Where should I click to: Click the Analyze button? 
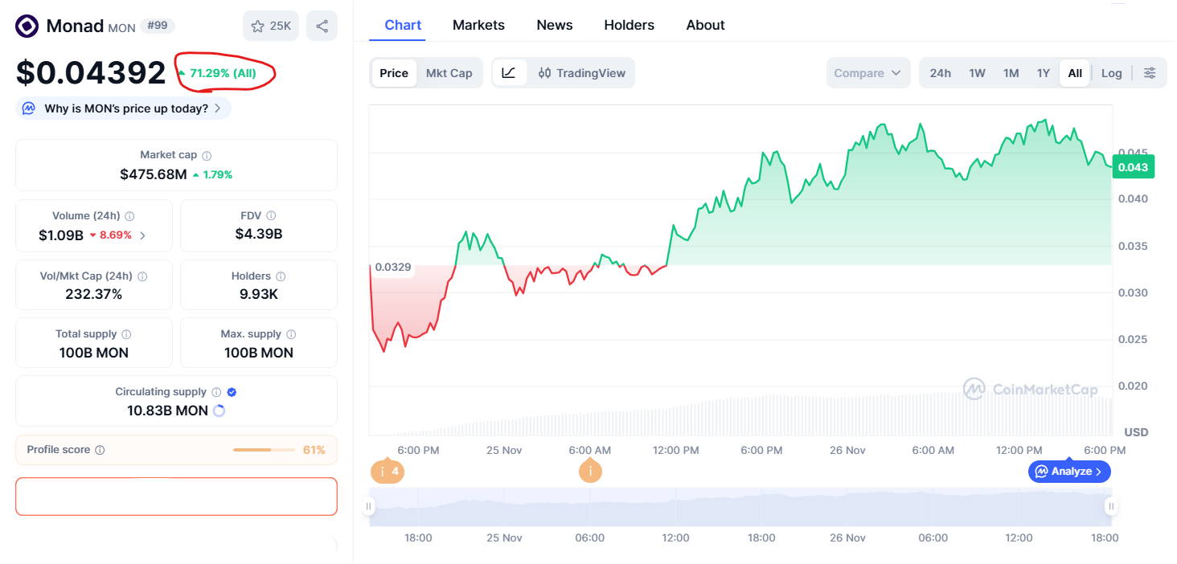1069,472
